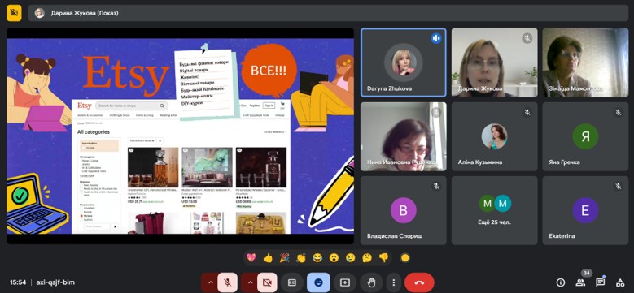The image size is (634, 293).
Task: Select the Daryna Zhukova participant tile
Action: coord(404,62)
